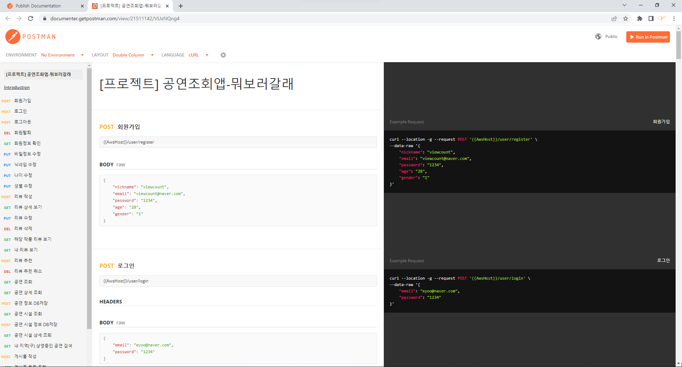The width and height of the screenshot is (682, 367).
Task: View site info via lock icon
Action: point(44,18)
